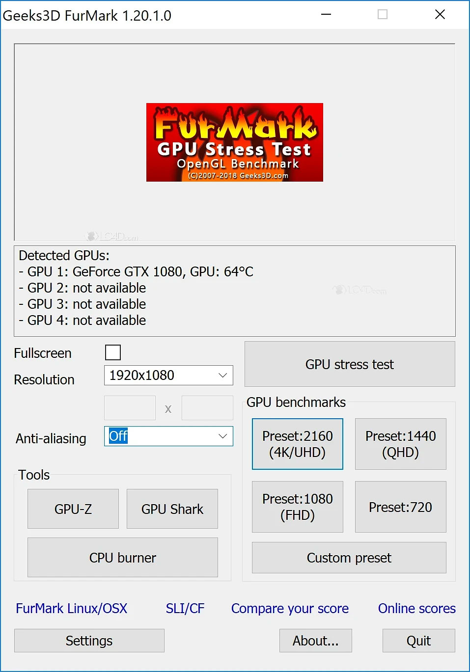Open the FurMark Linux/OSX link
This screenshot has width=470, height=672.
72,609
